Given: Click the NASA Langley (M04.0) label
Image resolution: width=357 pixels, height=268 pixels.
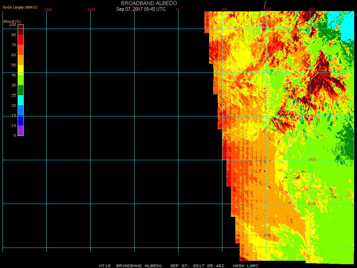Looking at the screenshot, I should click(20, 7).
